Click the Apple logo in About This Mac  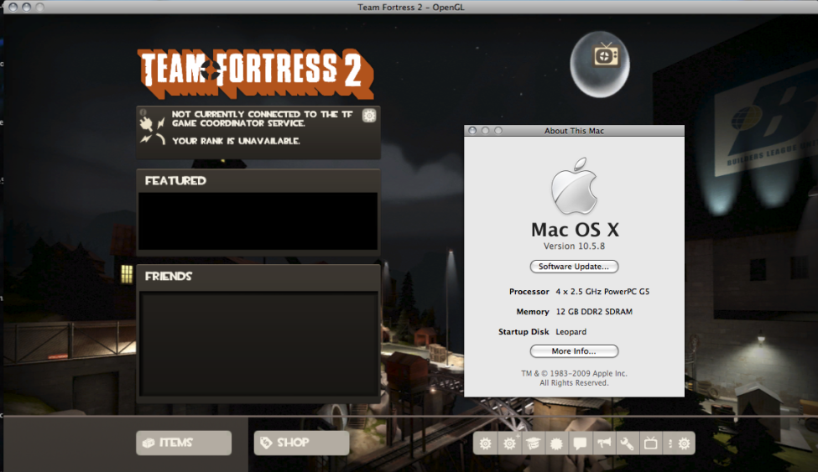coord(574,186)
